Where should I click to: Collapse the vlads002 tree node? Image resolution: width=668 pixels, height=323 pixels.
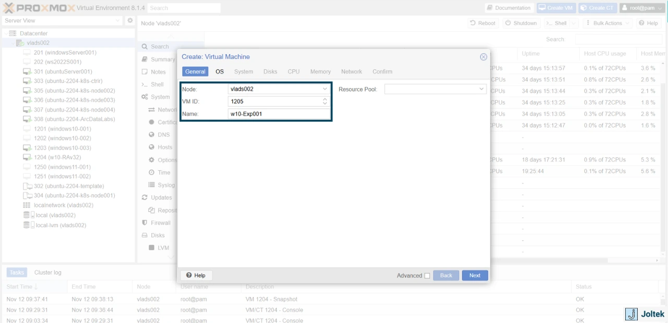pyautogui.click(x=12, y=43)
